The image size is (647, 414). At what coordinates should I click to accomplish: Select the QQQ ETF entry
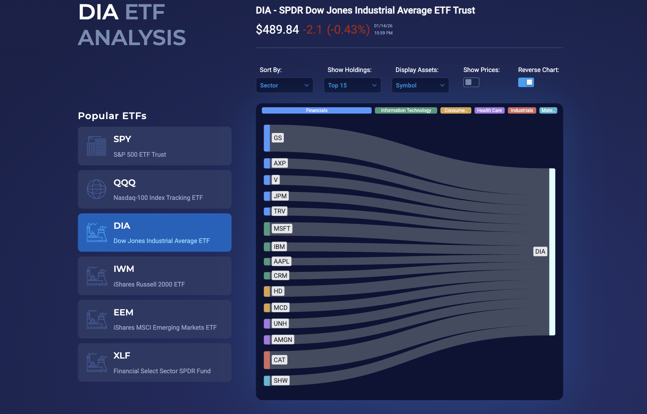click(155, 189)
